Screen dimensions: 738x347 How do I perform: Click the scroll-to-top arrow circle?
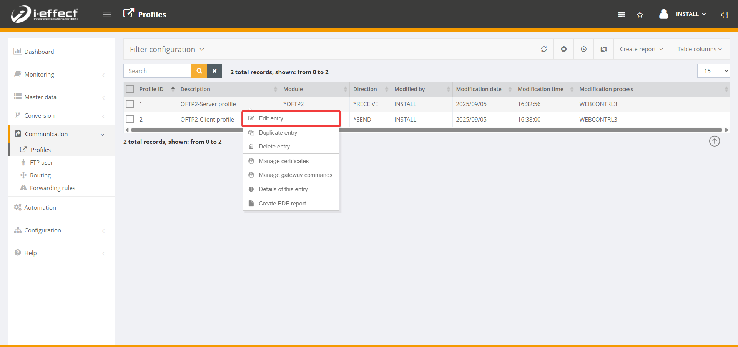tap(714, 141)
